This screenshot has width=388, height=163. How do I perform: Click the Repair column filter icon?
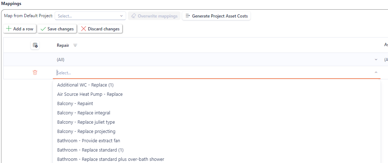tap(75, 45)
